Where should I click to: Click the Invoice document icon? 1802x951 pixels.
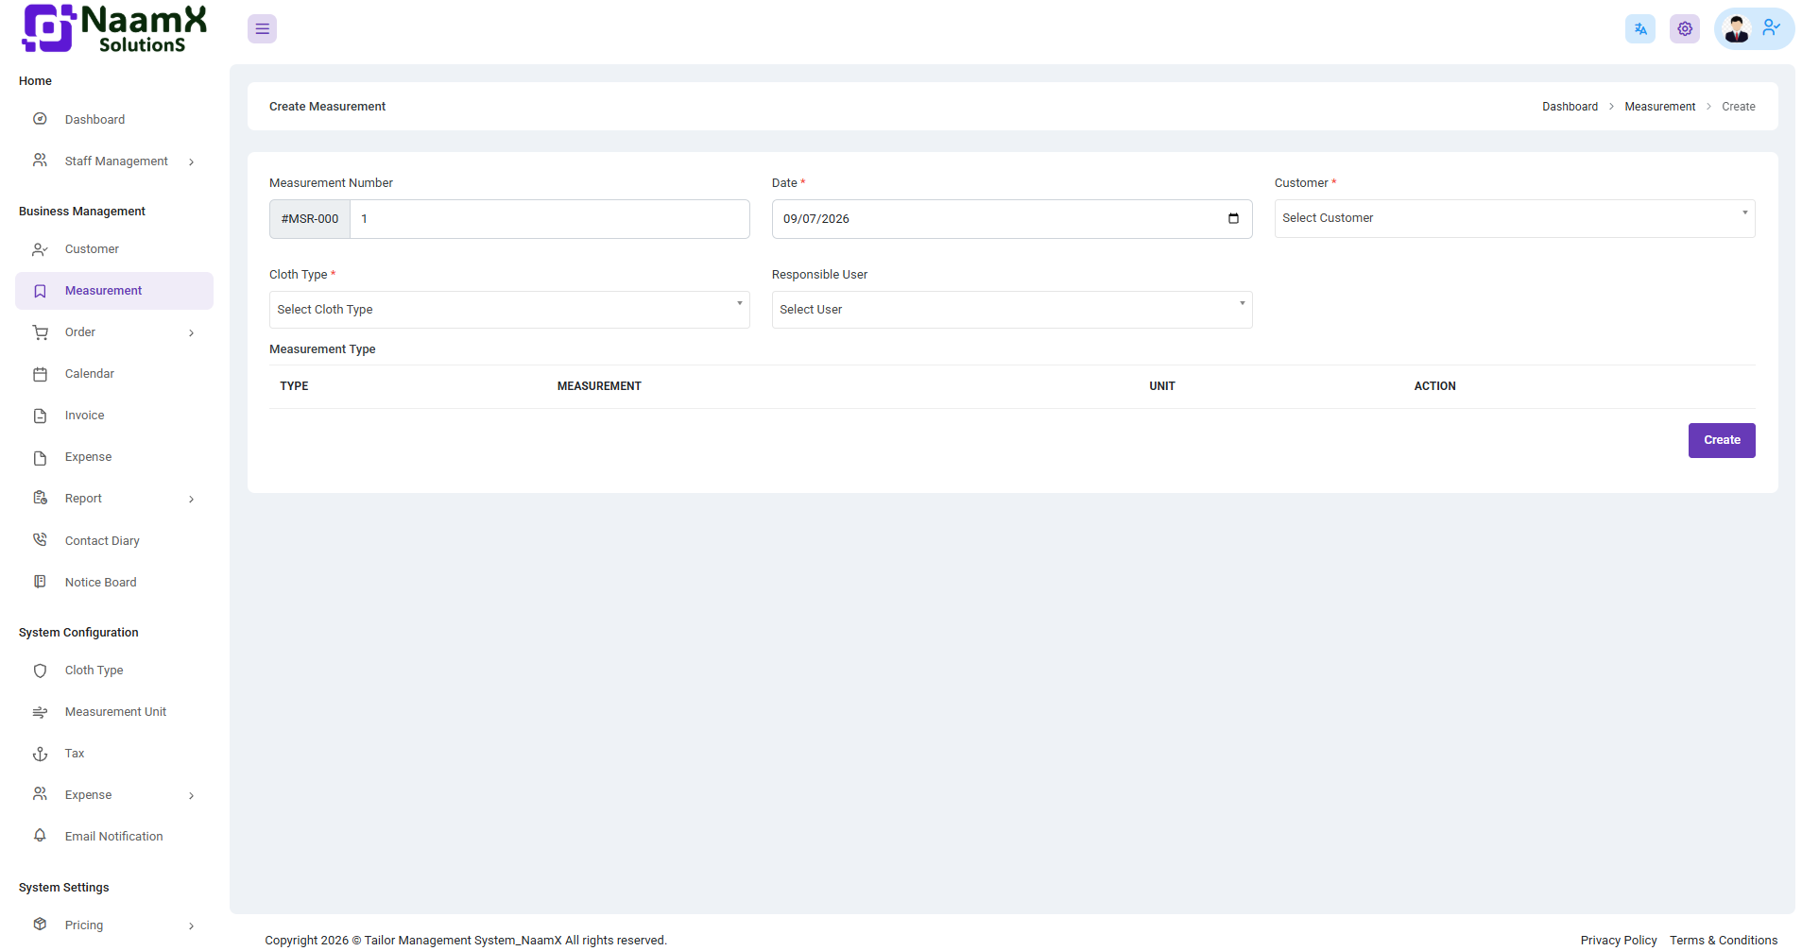pyautogui.click(x=40, y=416)
